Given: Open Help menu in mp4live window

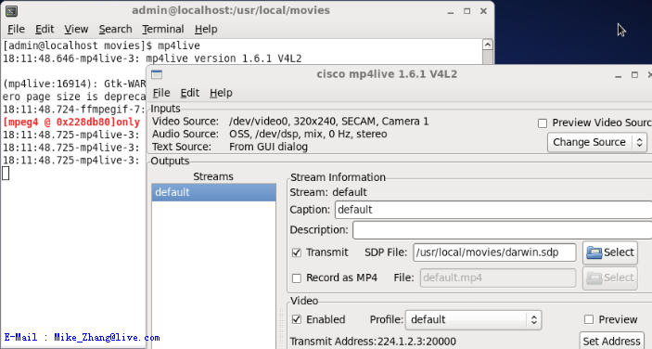Looking at the screenshot, I should (x=221, y=93).
